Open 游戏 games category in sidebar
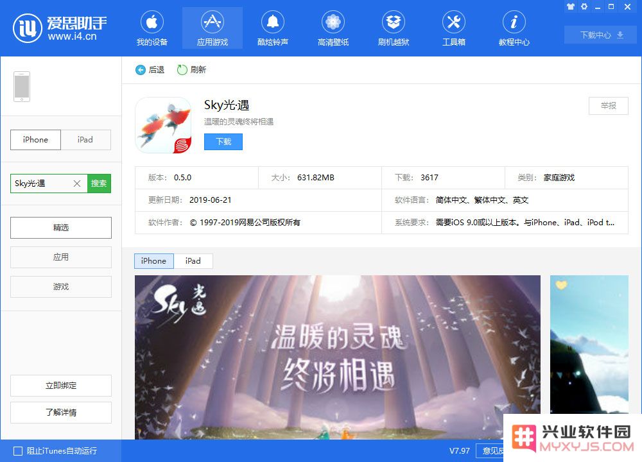Viewport: 642px width, 462px height. coord(60,286)
